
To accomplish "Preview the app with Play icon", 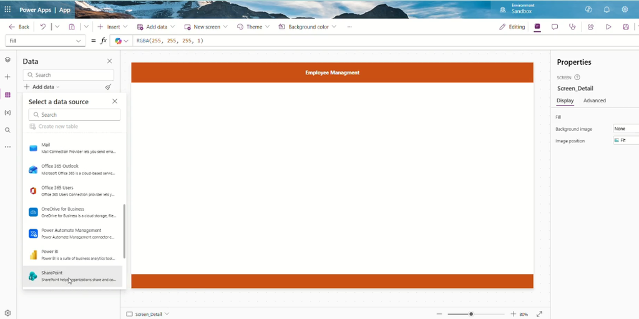I will click(608, 27).
